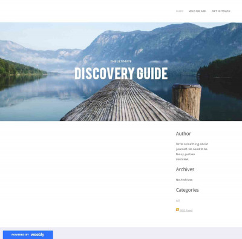Screen dimensions: 242x239
Task: Click the 'The Ultimate' subtitle text
Action: [121, 61]
